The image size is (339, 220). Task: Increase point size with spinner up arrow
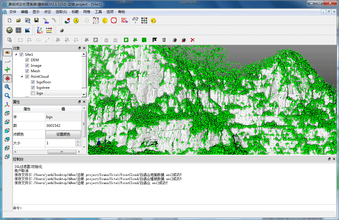pyautogui.click(x=78, y=142)
